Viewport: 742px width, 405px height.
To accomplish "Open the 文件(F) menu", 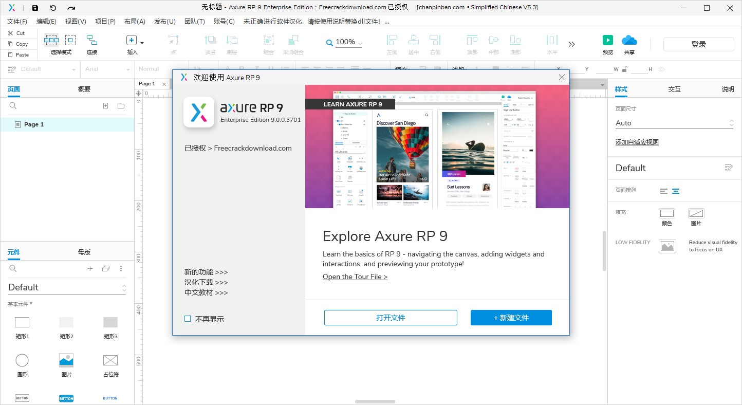I will click(x=17, y=22).
